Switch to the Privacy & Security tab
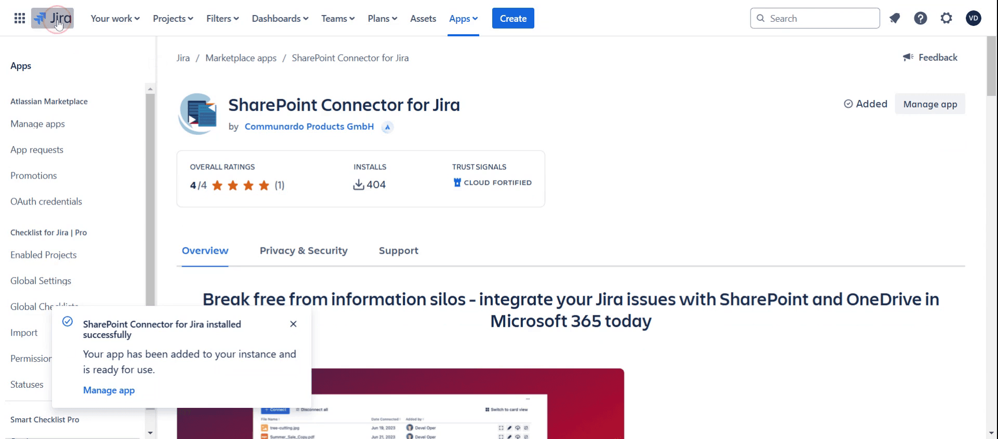998x439 pixels. pos(304,251)
